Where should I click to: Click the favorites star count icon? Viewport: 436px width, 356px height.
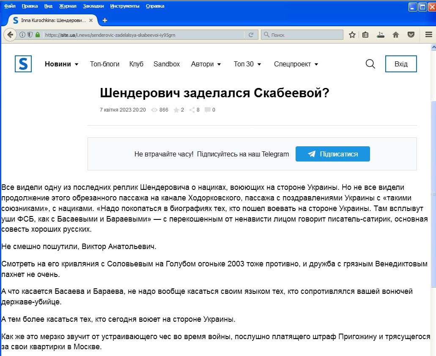176,110
